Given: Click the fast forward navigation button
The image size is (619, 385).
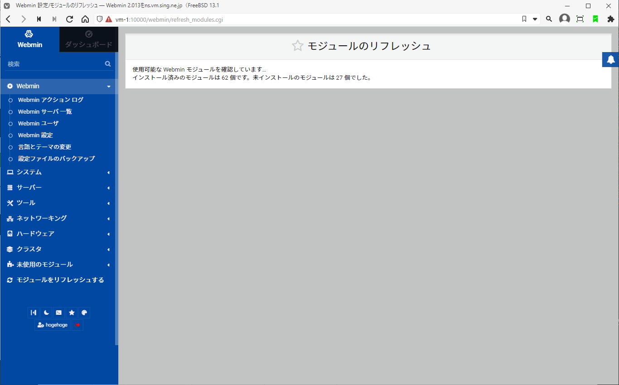Looking at the screenshot, I should [x=54, y=19].
